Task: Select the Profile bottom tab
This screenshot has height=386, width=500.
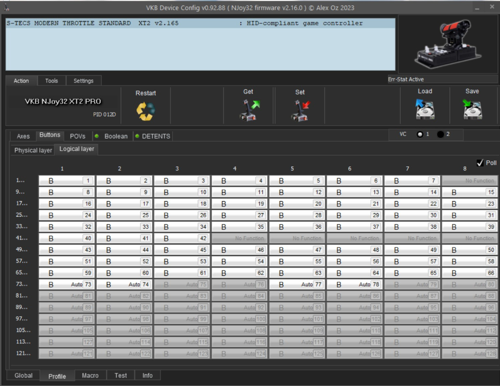Action: click(57, 377)
